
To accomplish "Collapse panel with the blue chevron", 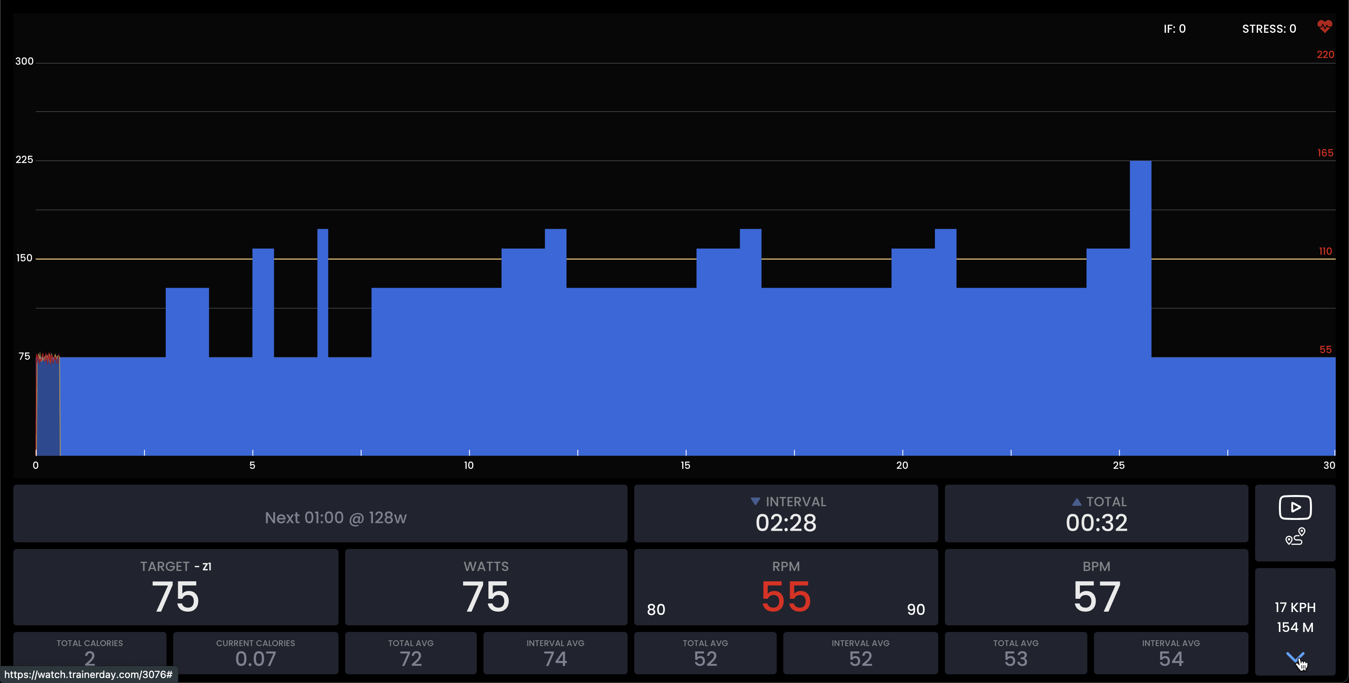I will (x=1295, y=657).
